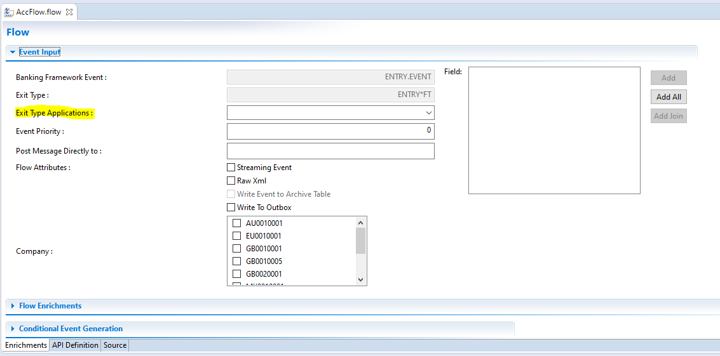Tick the Raw Xml checkbox
The width and height of the screenshot is (720, 356).
[x=231, y=181]
